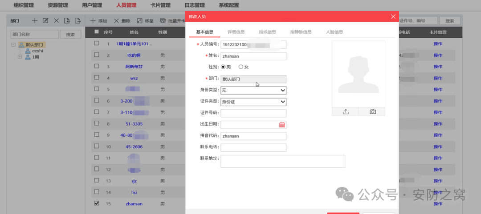This screenshot has width=481, height=214.
Task: Open the 卡片管理 menu
Action: (160, 5)
